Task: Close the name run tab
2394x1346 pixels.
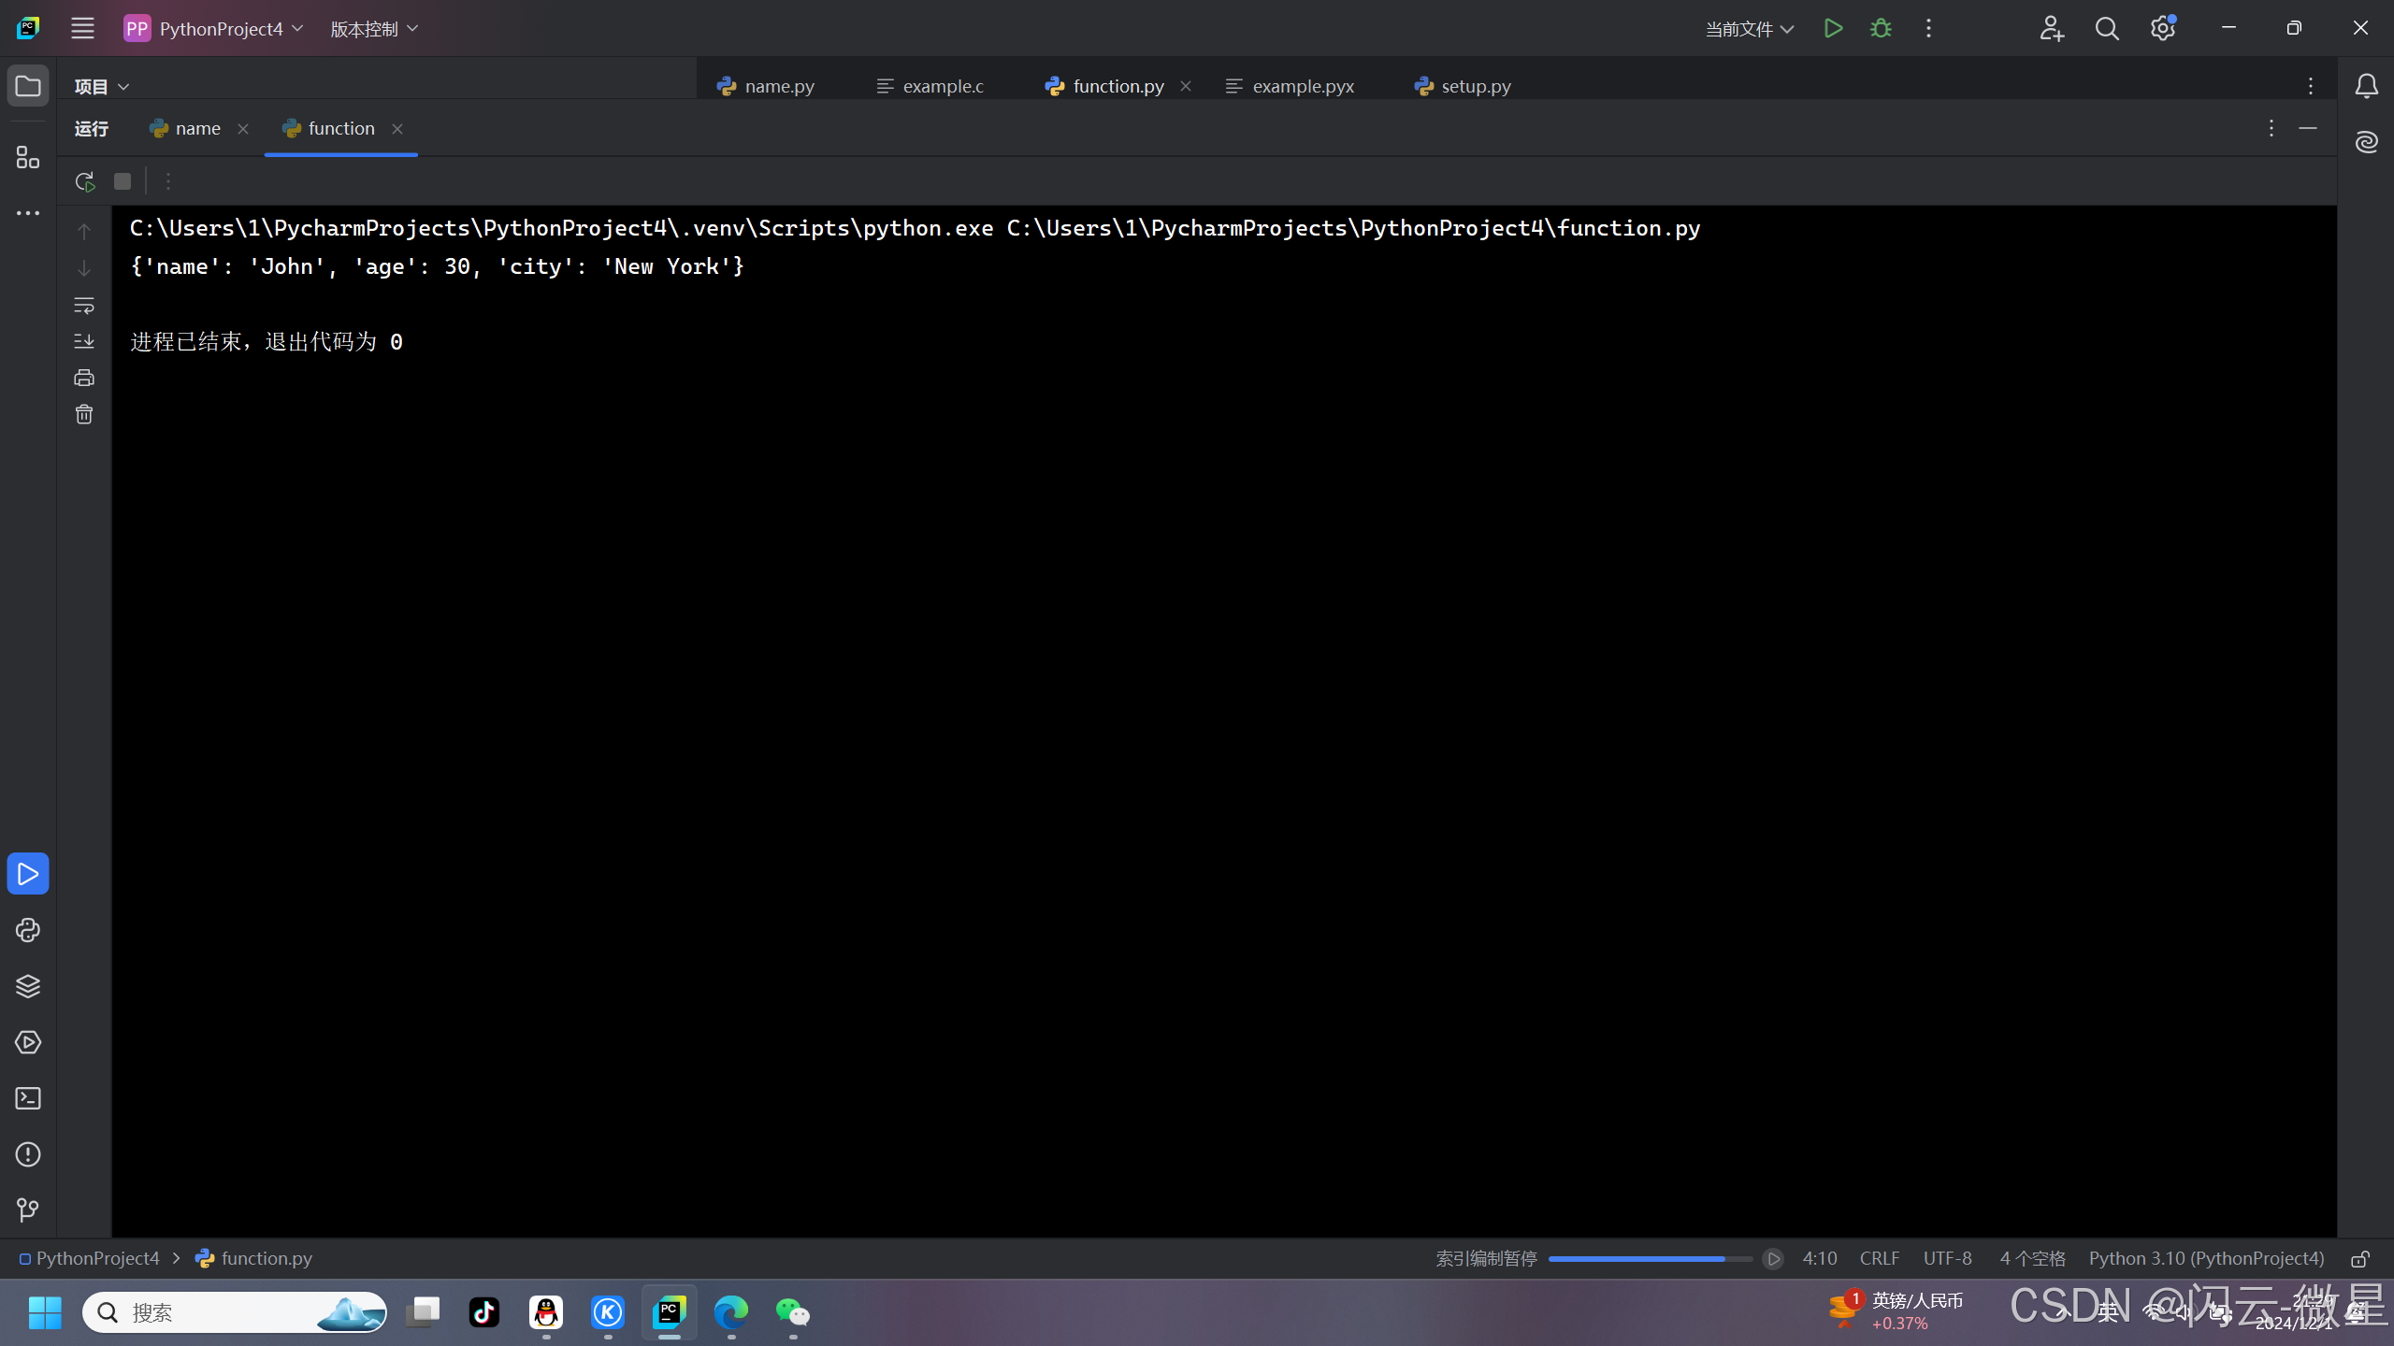Action: pos(243,129)
